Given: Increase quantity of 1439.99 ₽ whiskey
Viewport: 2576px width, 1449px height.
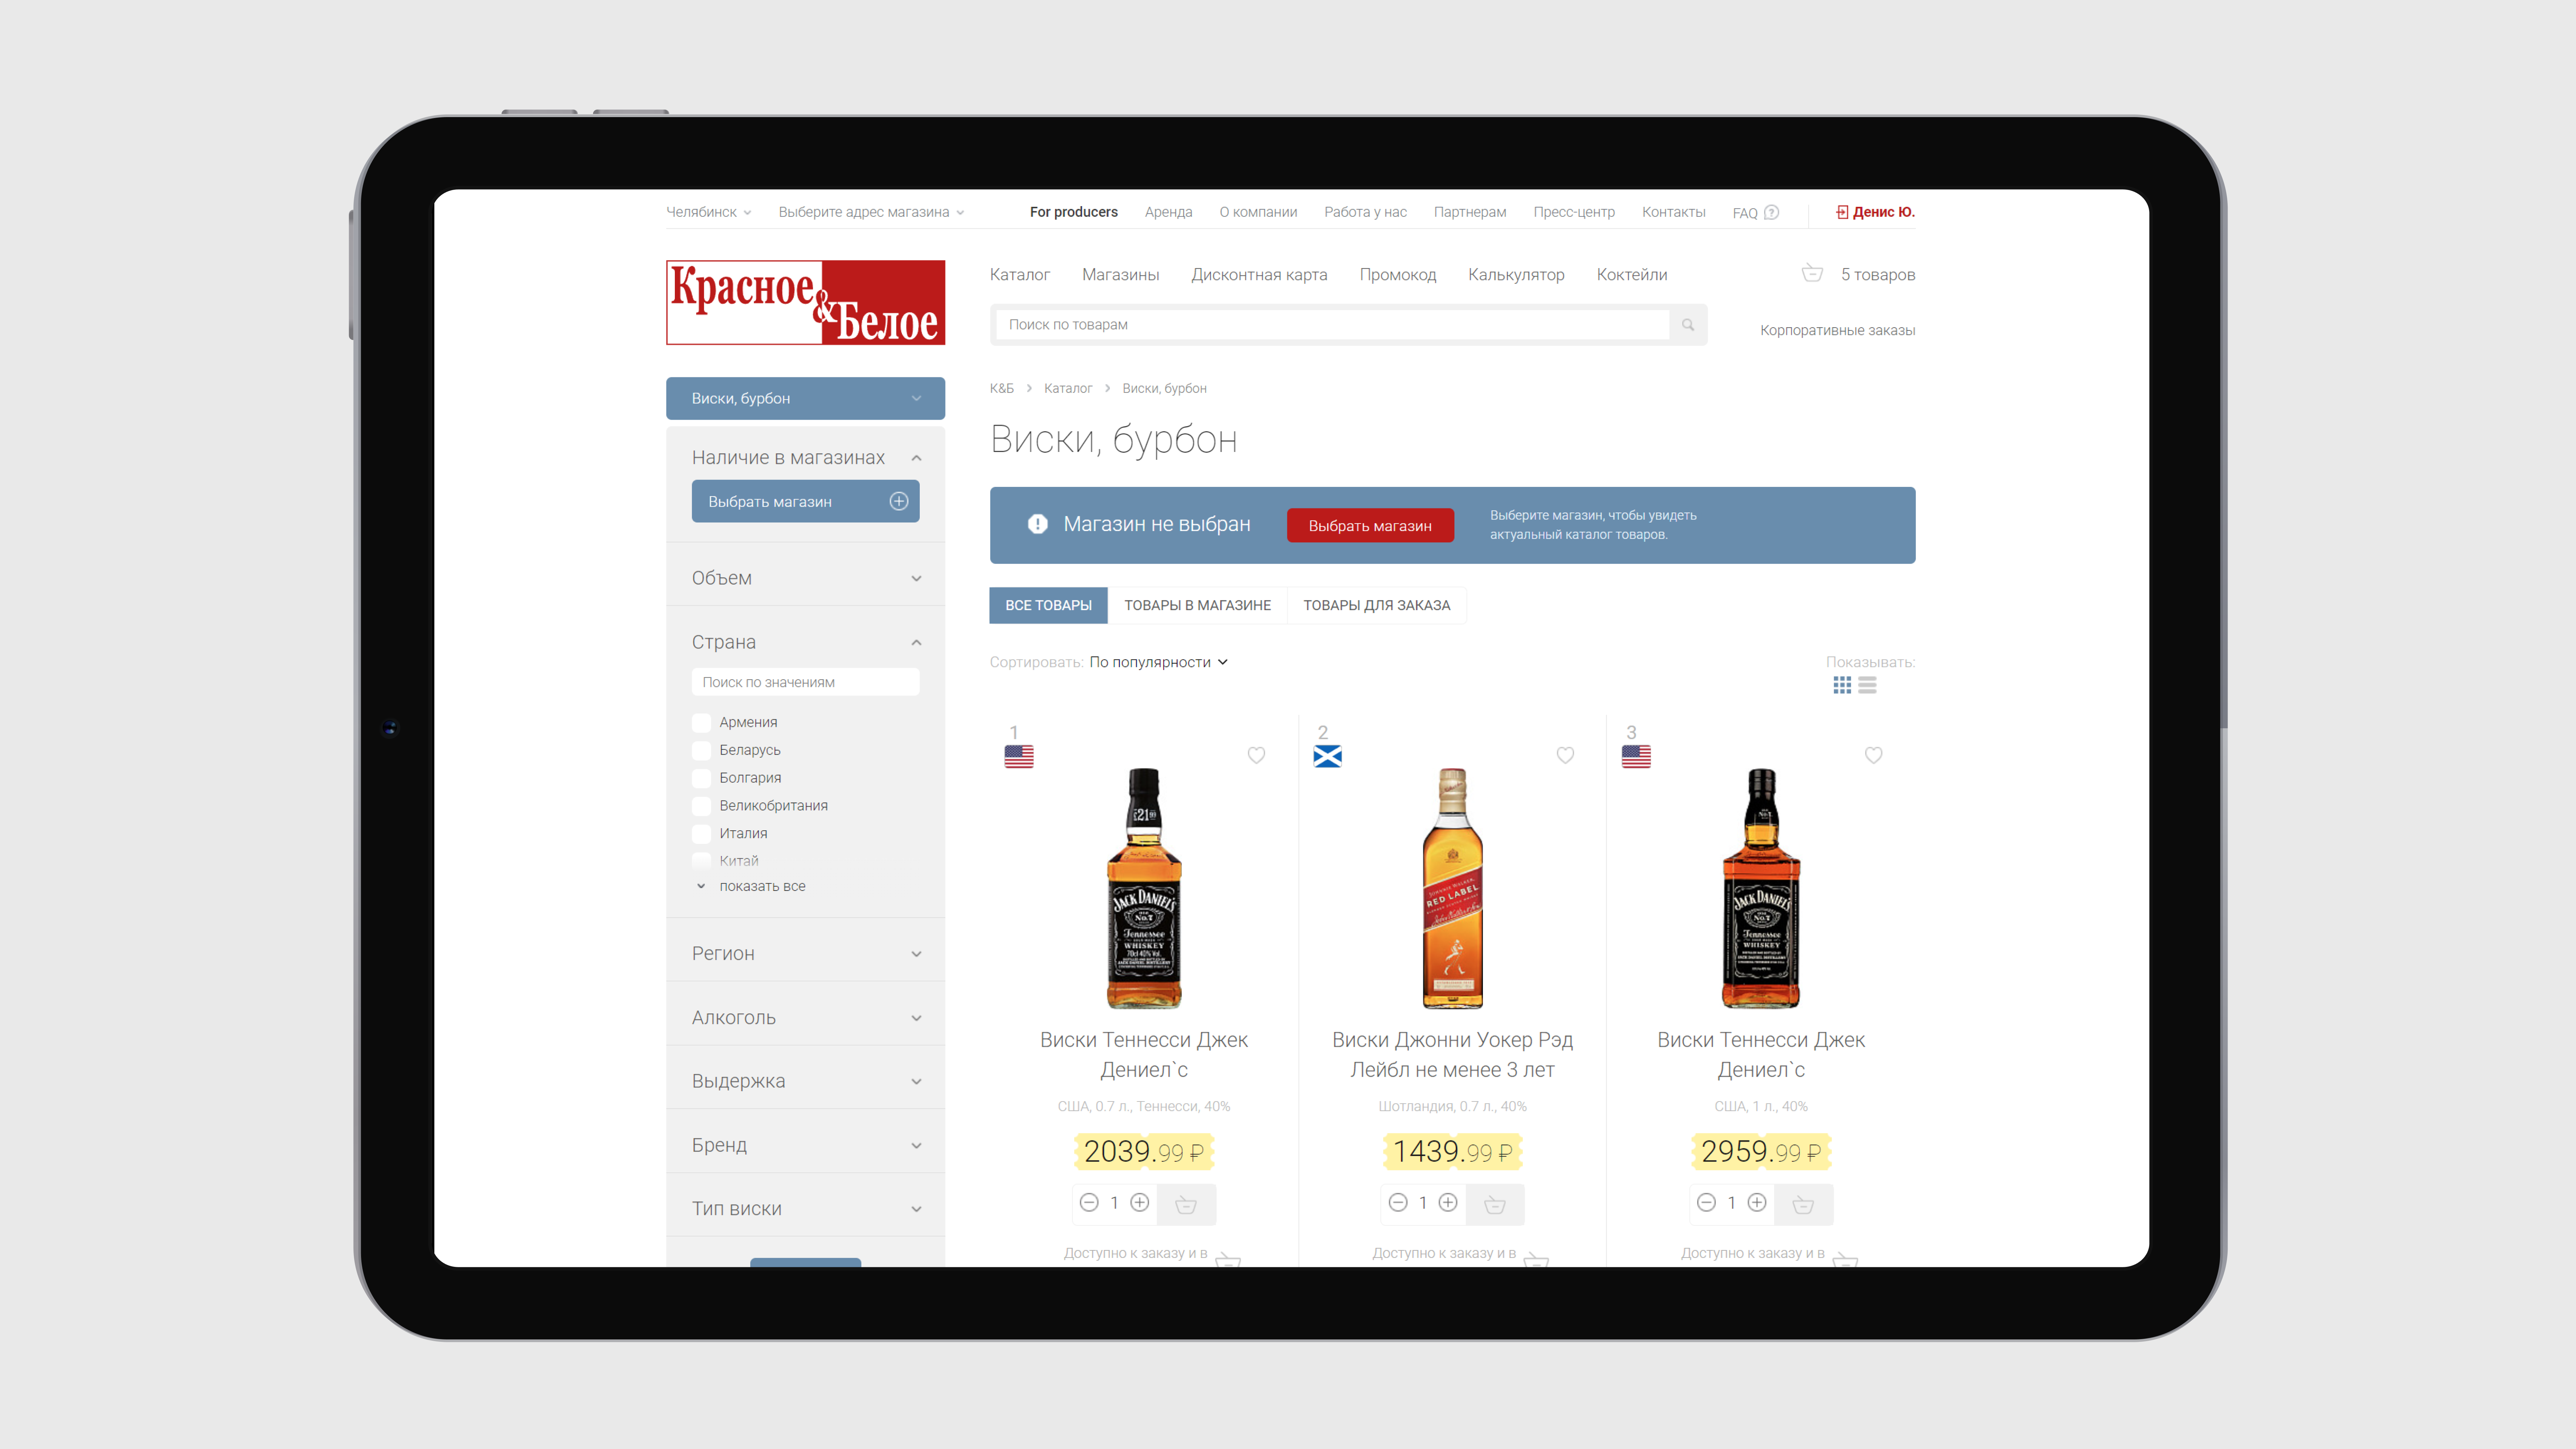Looking at the screenshot, I should pyautogui.click(x=1448, y=1202).
